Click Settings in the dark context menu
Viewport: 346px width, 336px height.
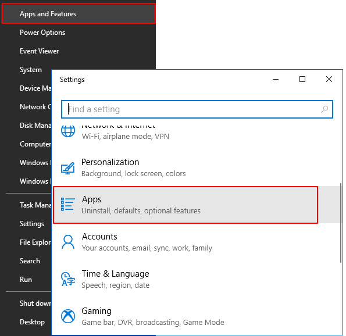point(32,224)
